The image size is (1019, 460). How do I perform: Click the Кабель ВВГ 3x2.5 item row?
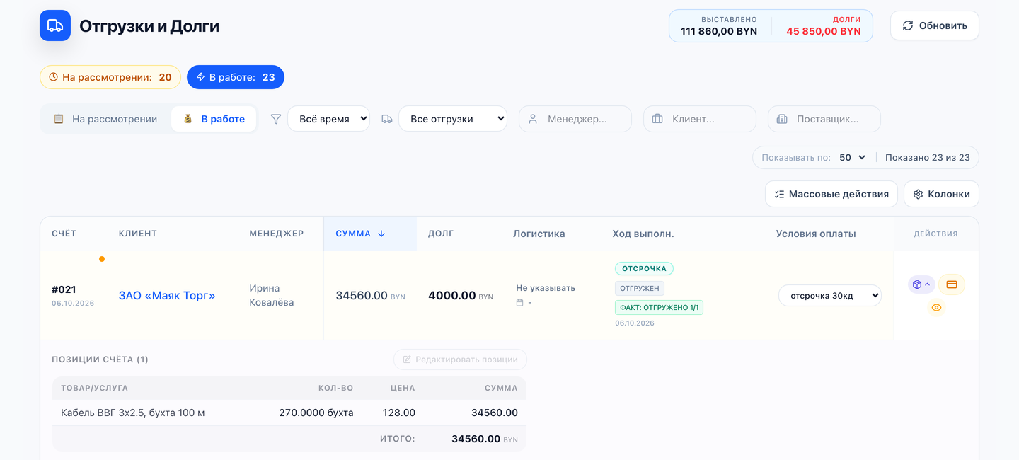[x=289, y=413]
